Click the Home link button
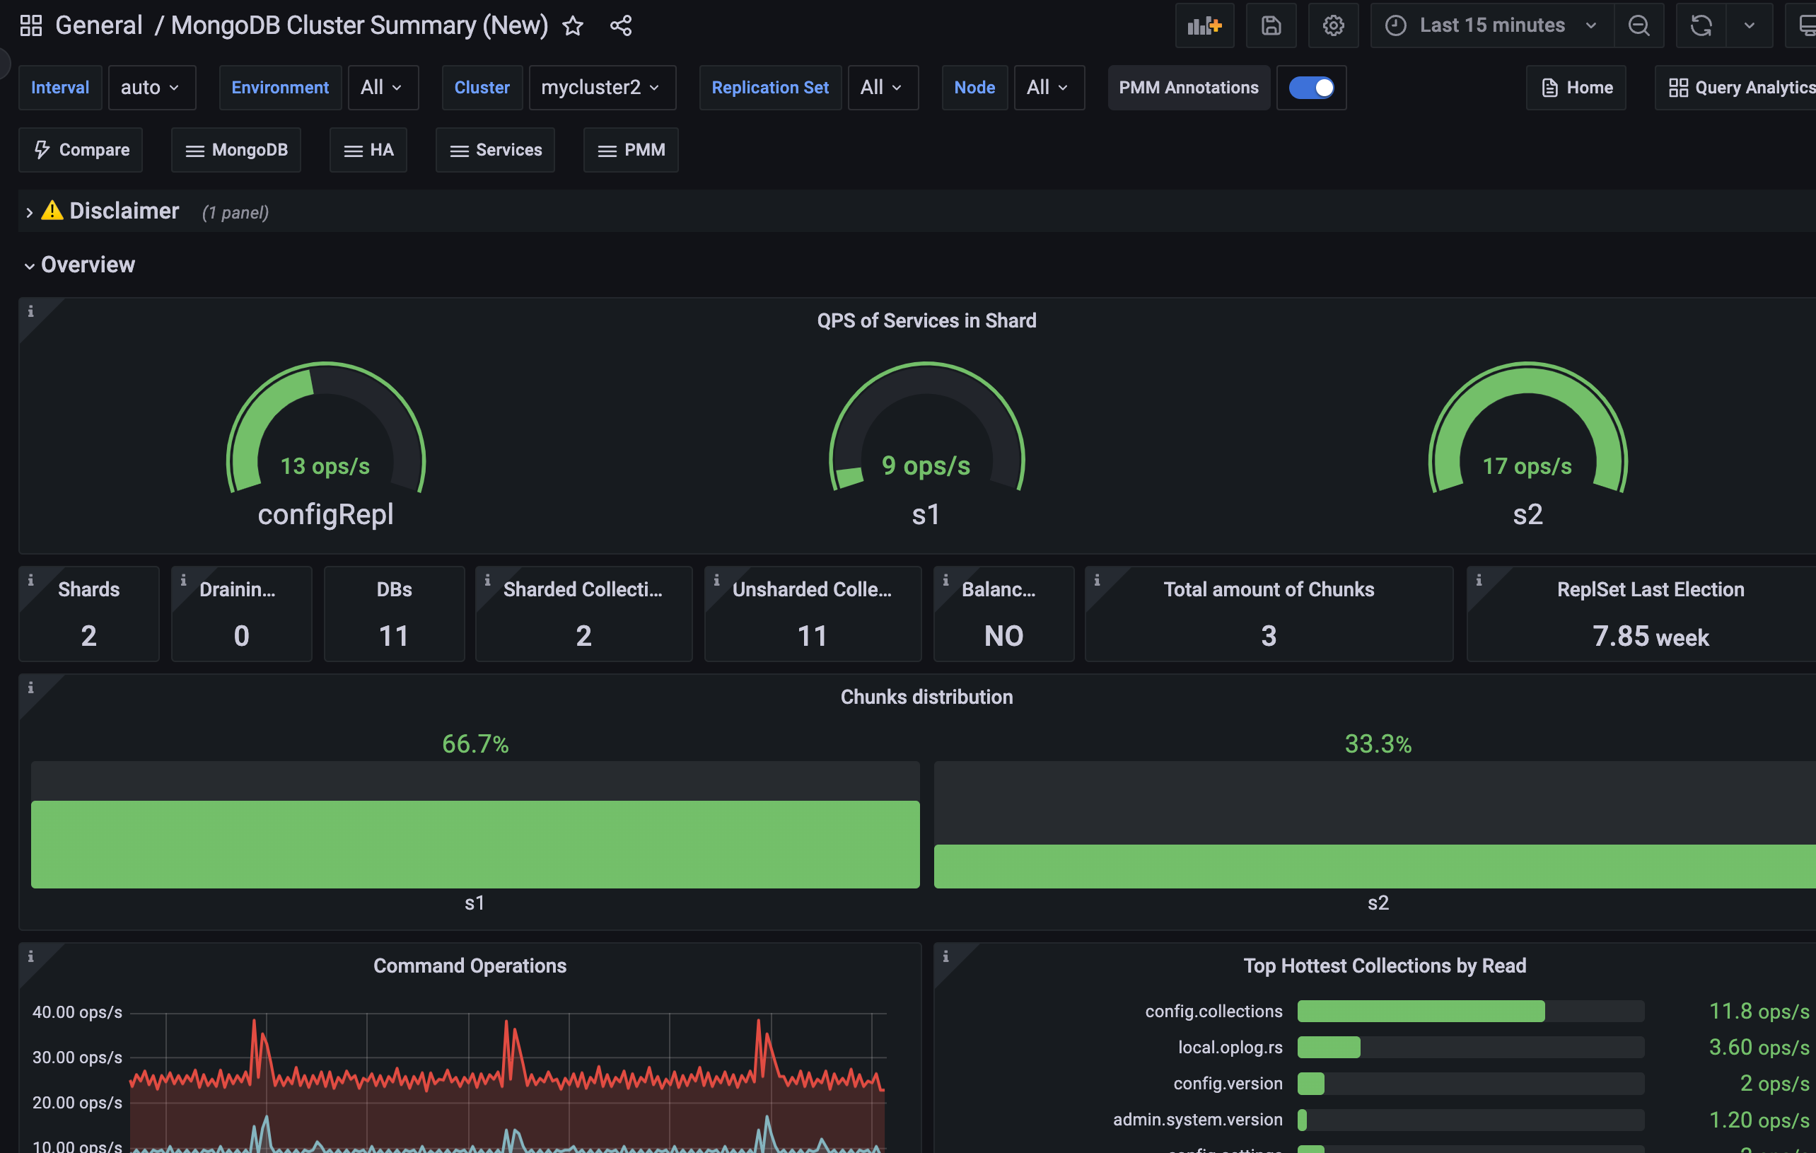1816x1153 pixels. (1576, 88)
